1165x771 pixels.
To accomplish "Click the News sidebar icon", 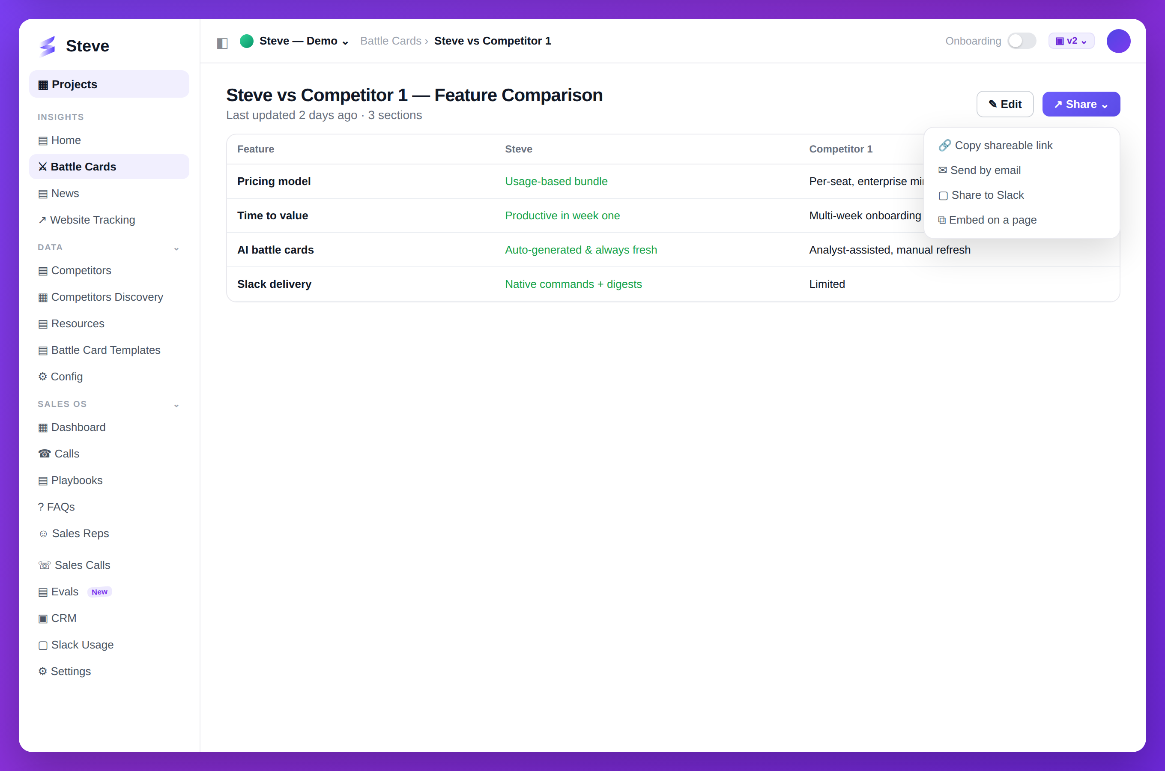I will (43, 194).
